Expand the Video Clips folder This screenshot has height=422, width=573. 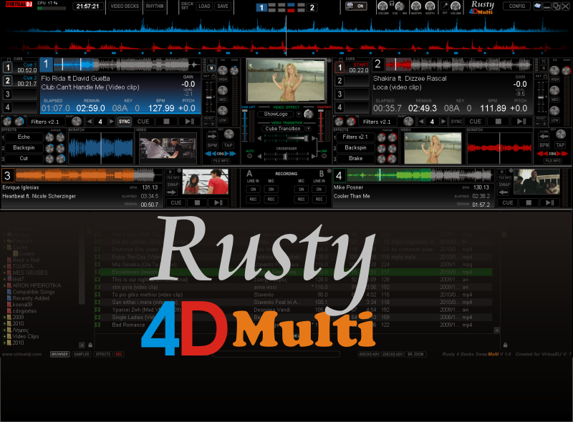(5, 337)
